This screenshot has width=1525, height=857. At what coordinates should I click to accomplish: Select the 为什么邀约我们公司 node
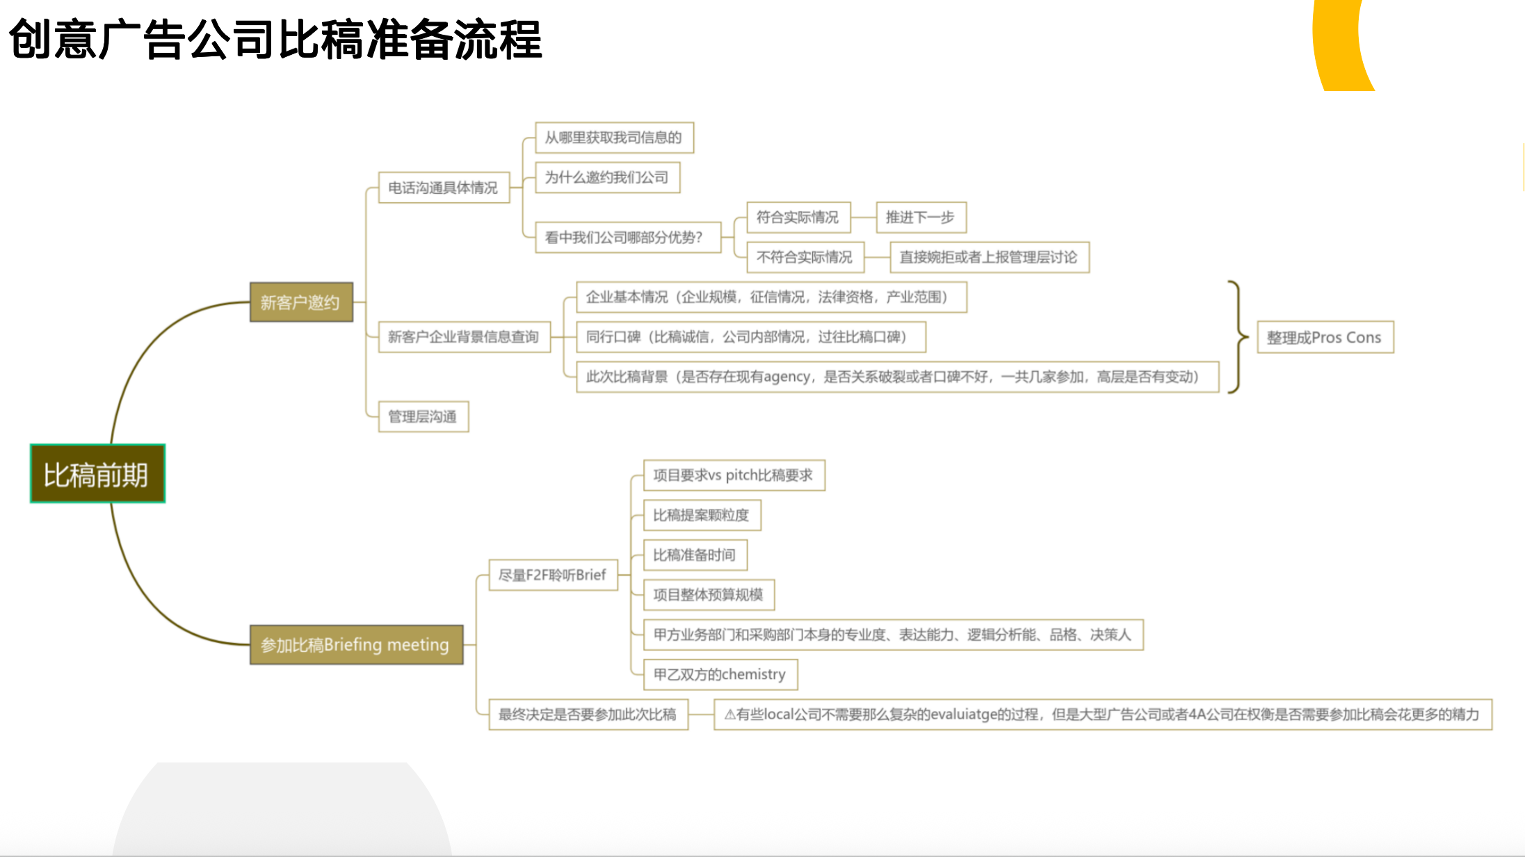pyautogui.click(x=606, y=177)
